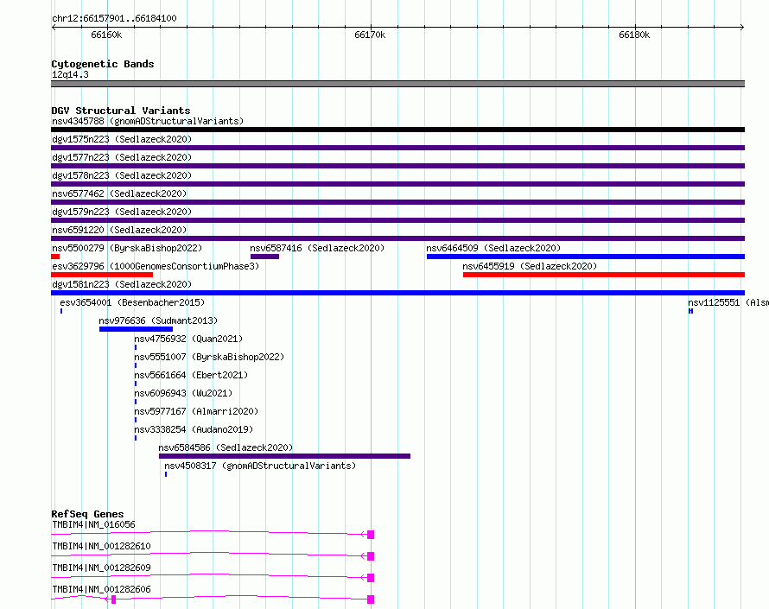This screenshot has width=769, height=609.
Task: Open the TMBIM4|NM_016056 gene label
Action: pos(93,524)
